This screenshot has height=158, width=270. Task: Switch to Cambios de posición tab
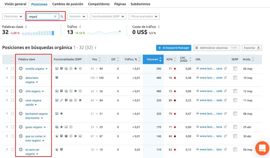click(x=68, y=4)
